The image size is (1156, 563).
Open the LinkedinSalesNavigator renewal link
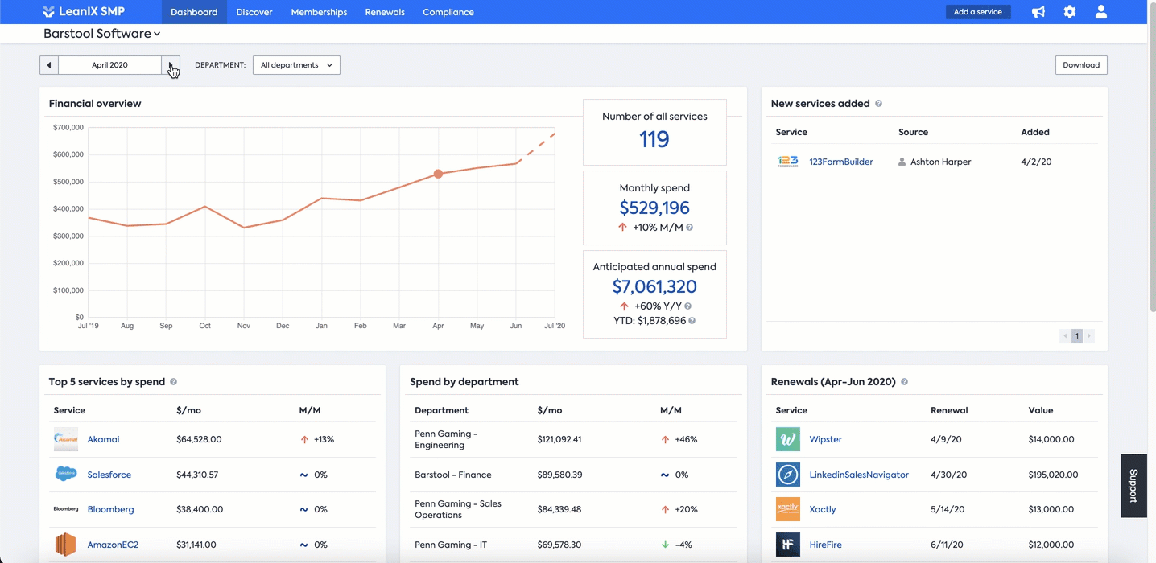coord(859,475)
